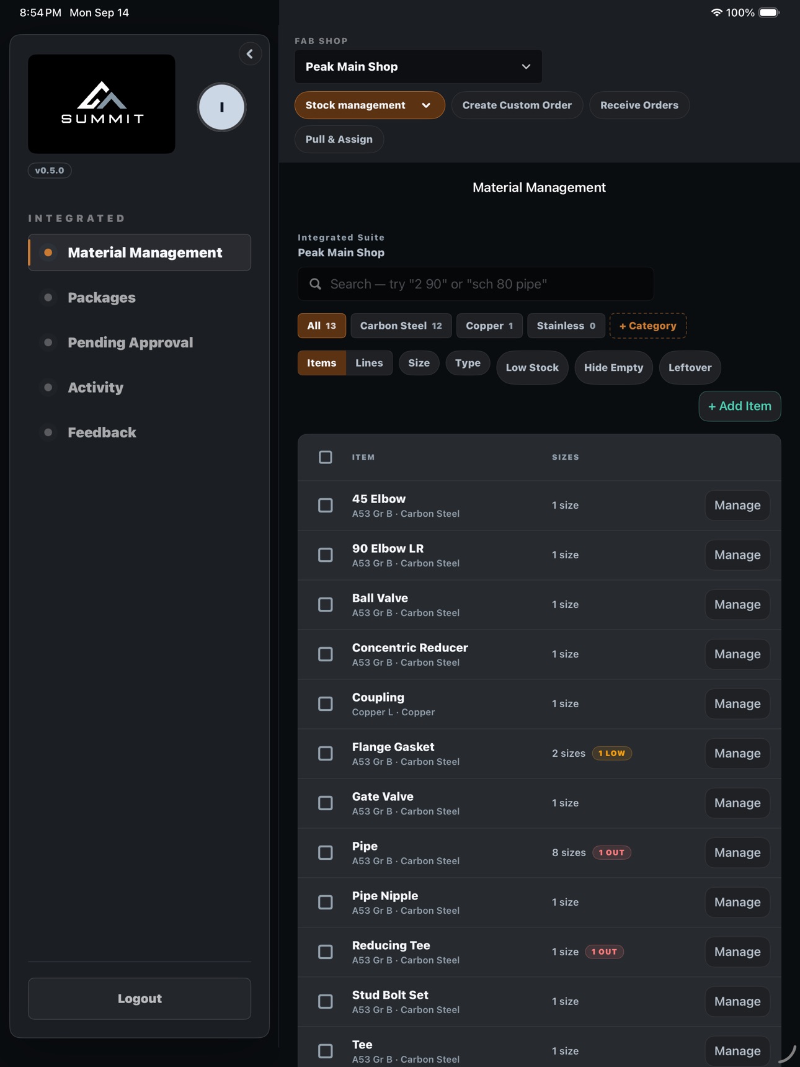
Task: Open Create Custom Order
Action: tap(517, 105)
